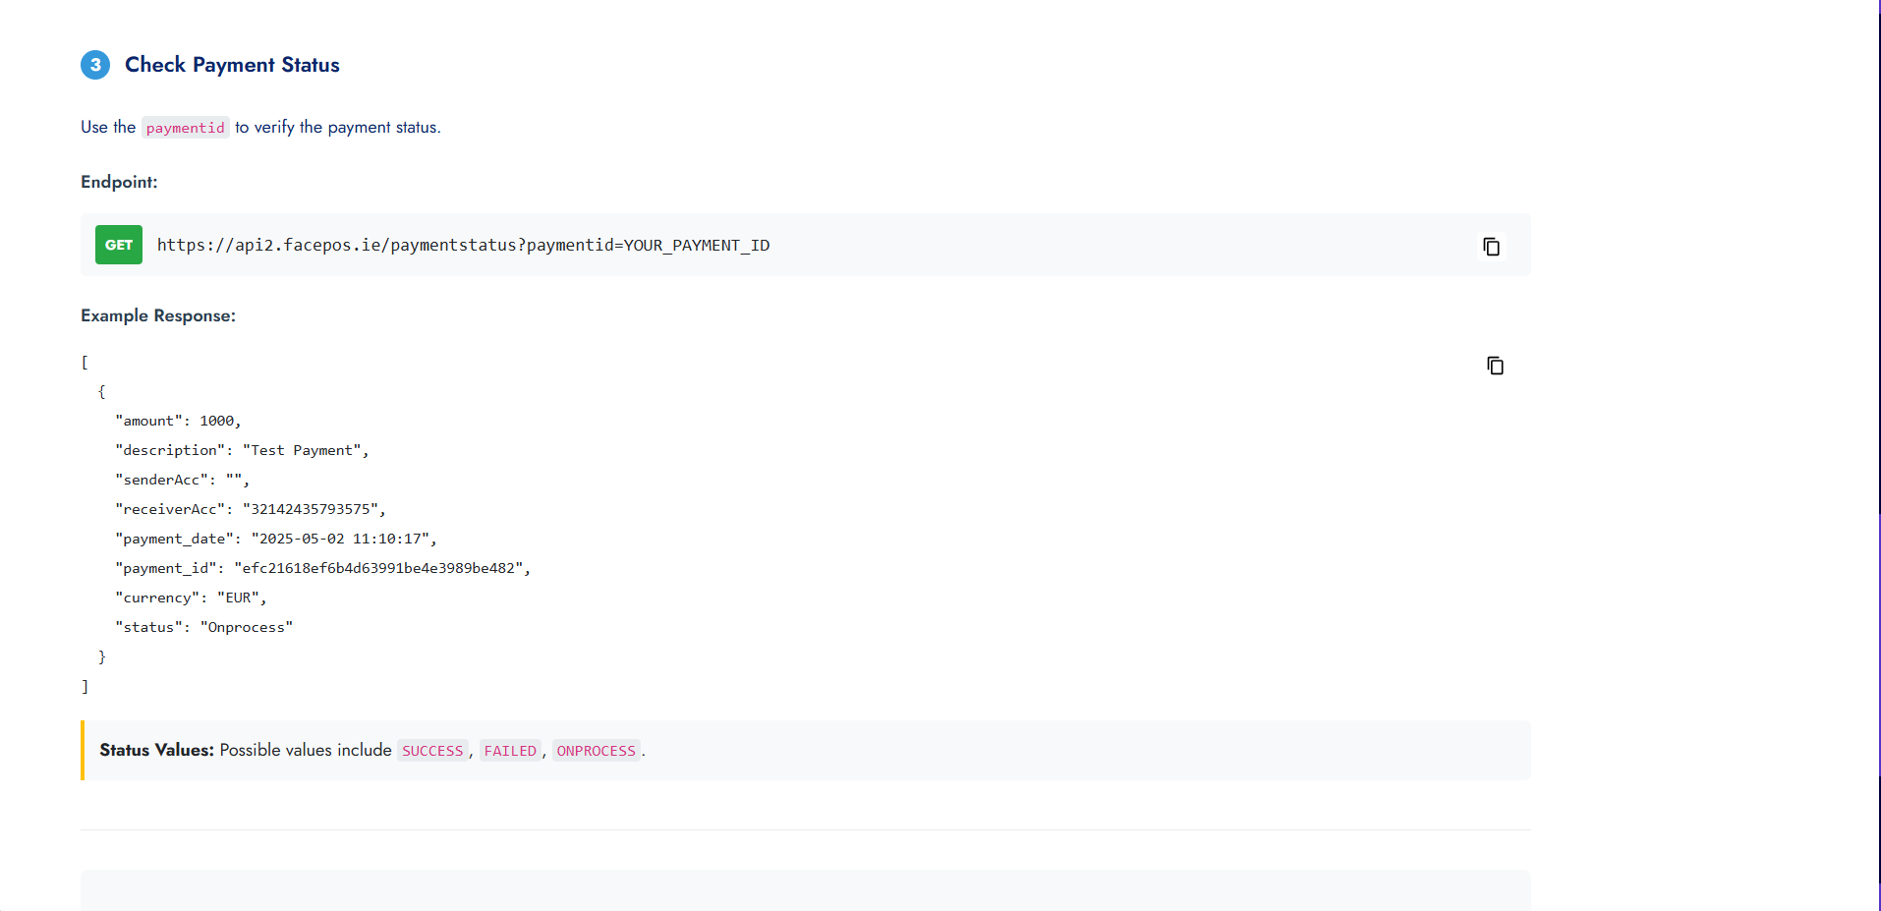Copy the example response JSON
The image size is (1881, 911).
1495,366
